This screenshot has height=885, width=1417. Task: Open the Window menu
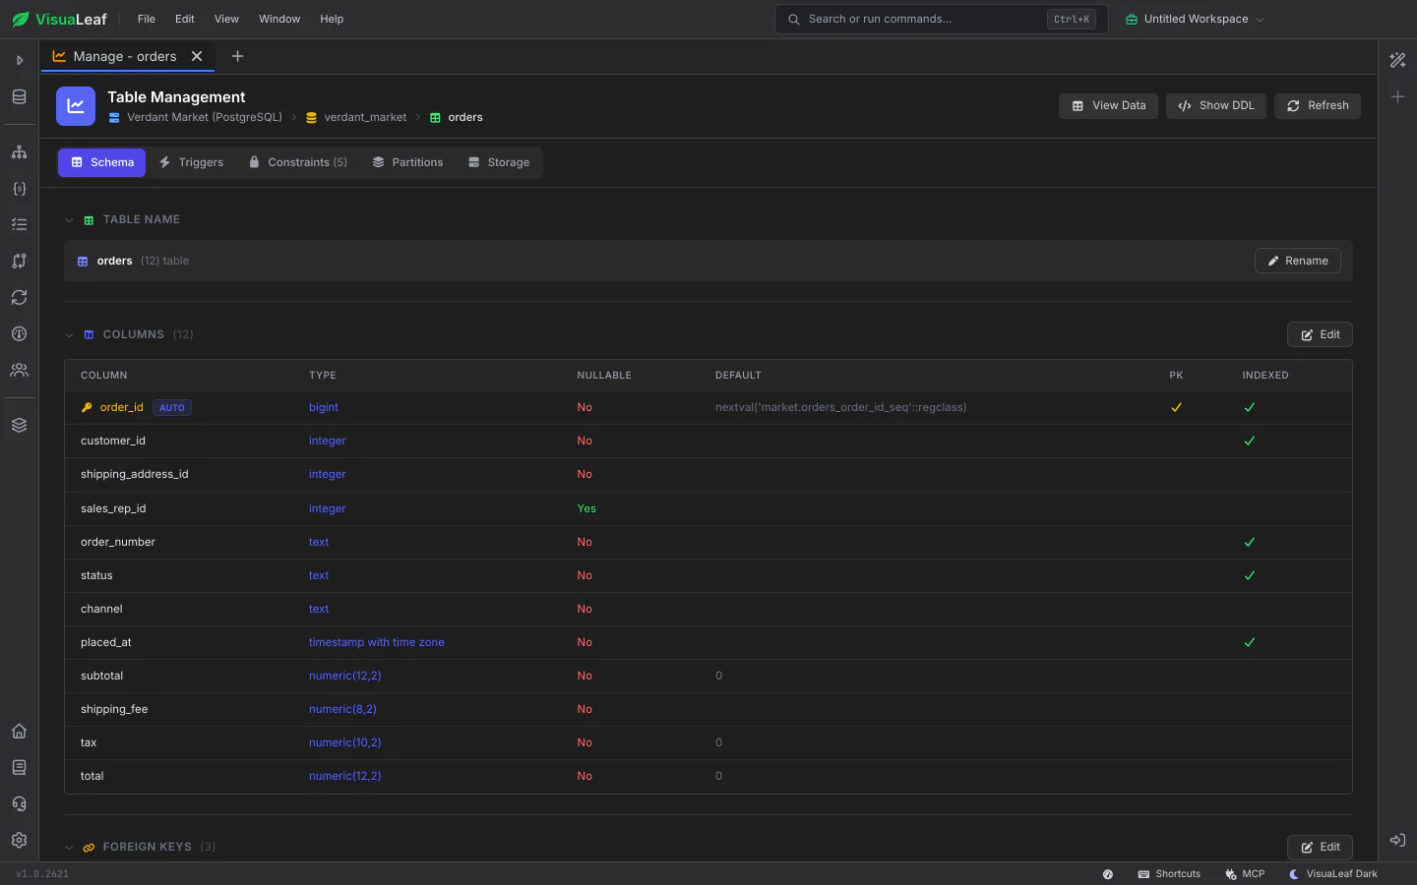click(279, 19)
